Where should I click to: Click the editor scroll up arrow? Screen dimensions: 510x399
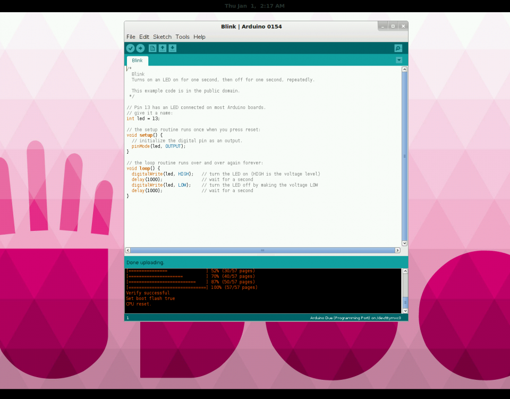tap(404, 69)
